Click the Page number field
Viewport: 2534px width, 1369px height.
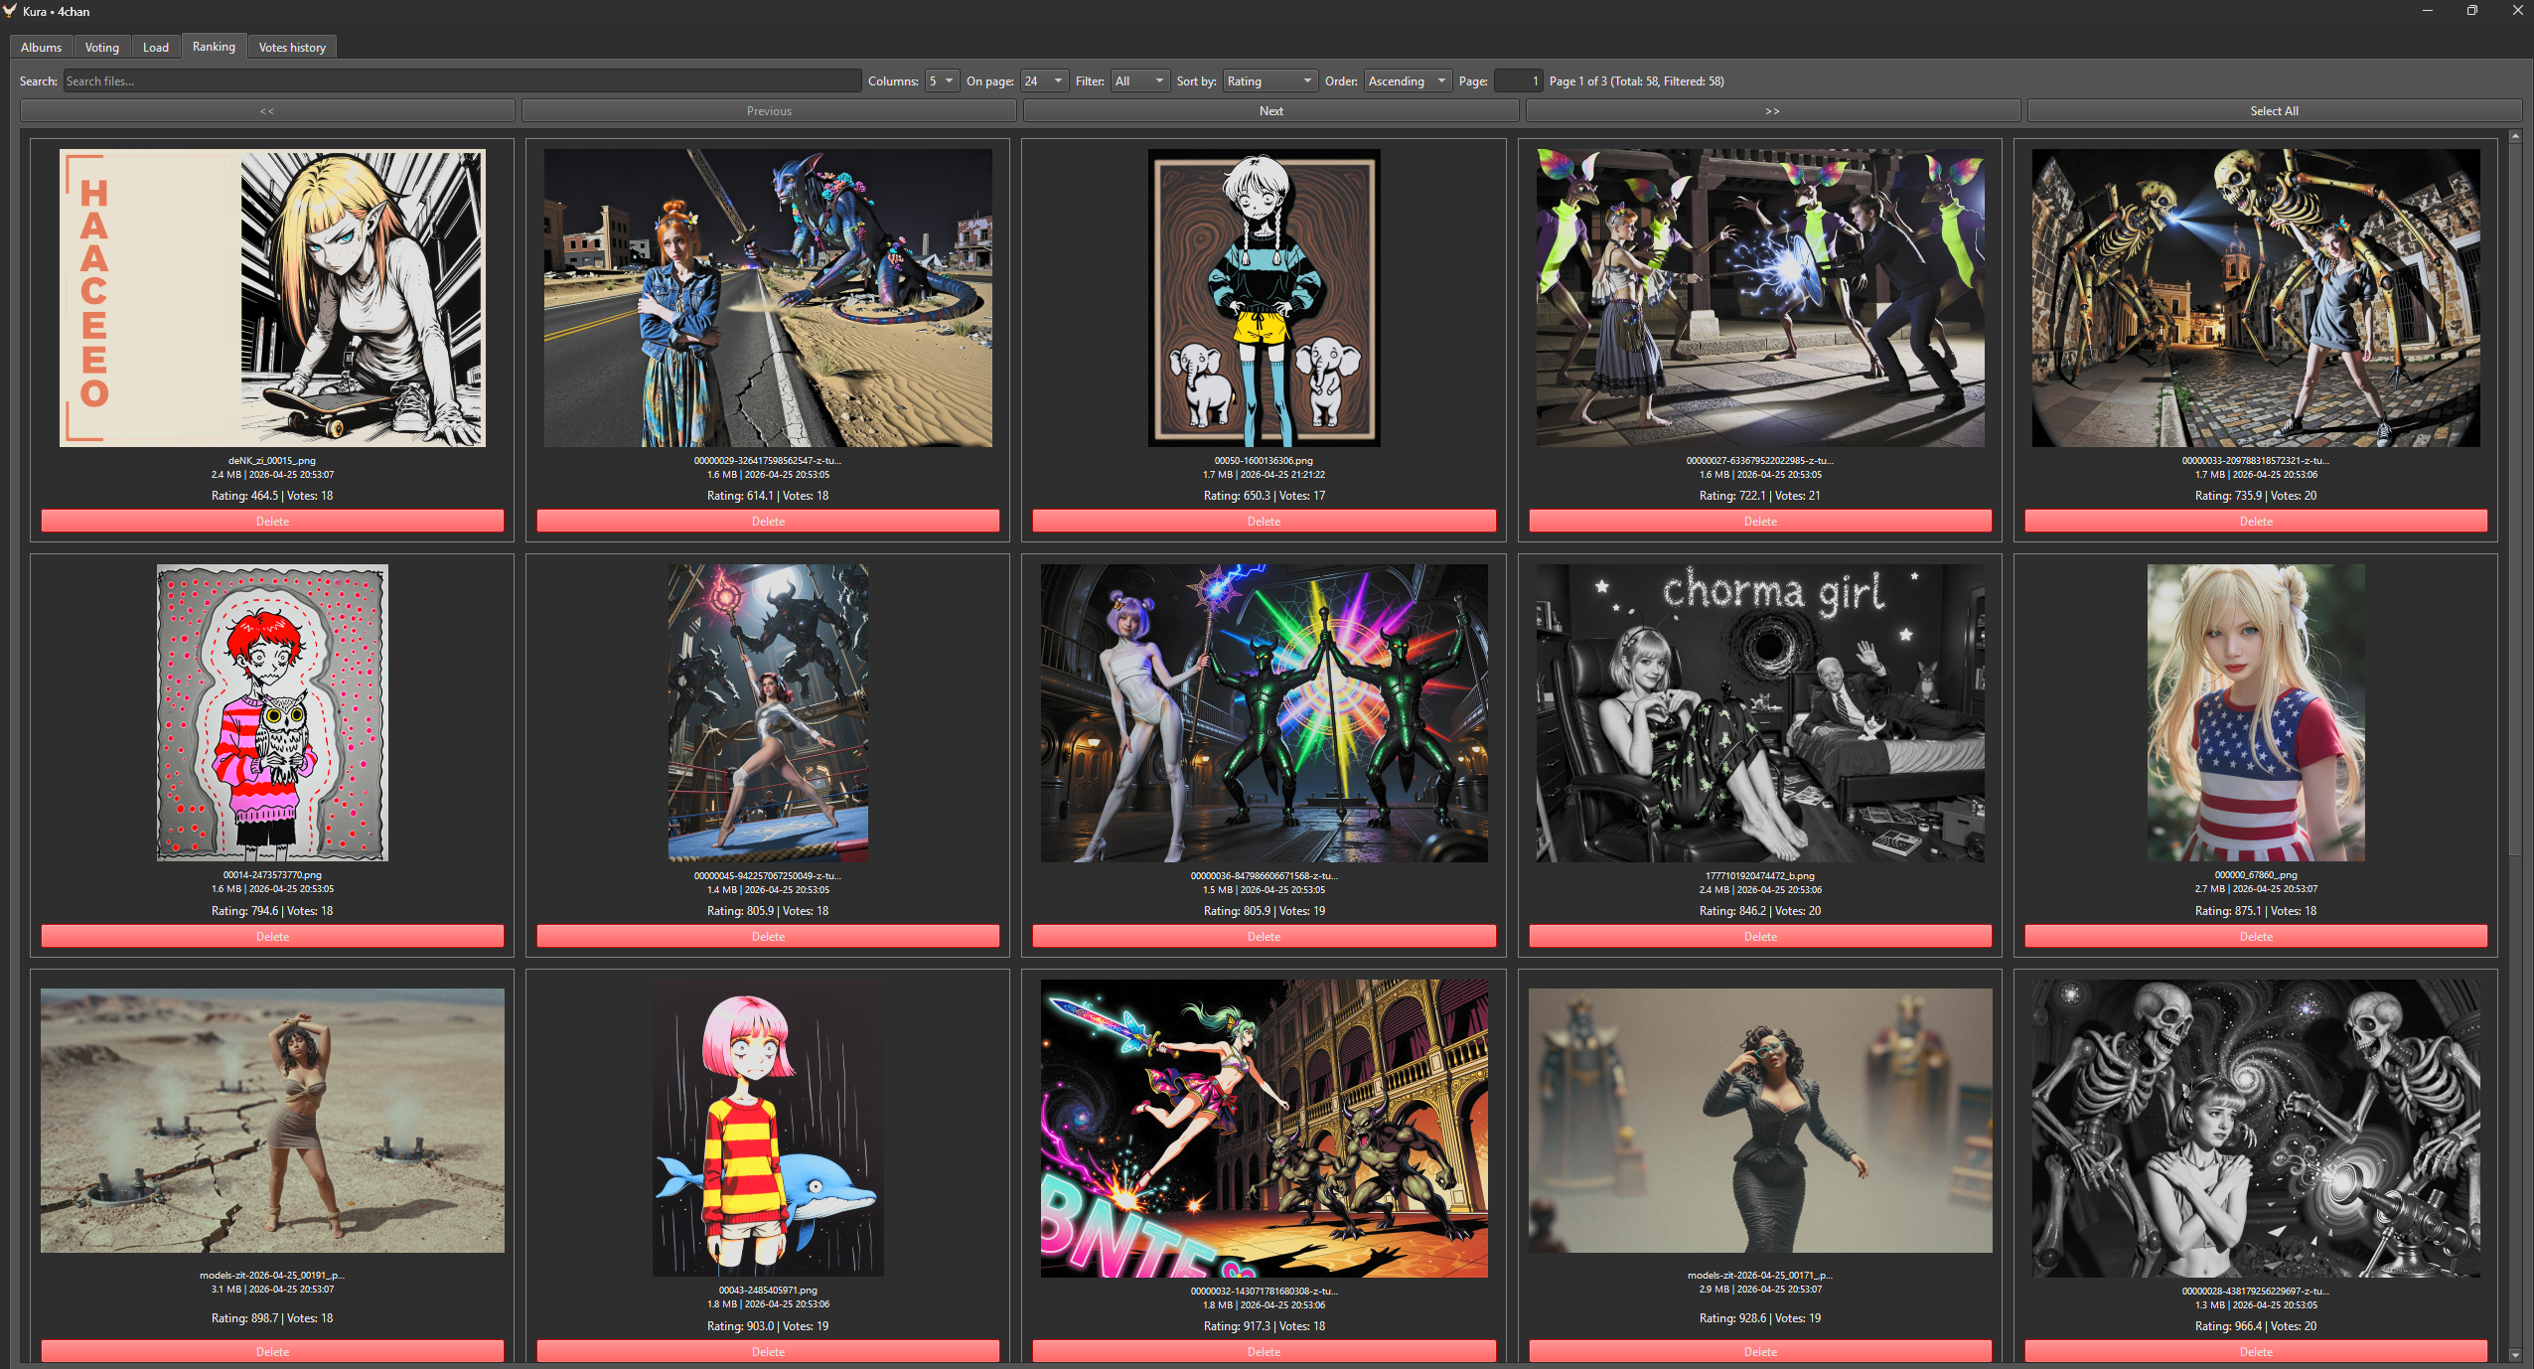click(x=1518, y=81)
